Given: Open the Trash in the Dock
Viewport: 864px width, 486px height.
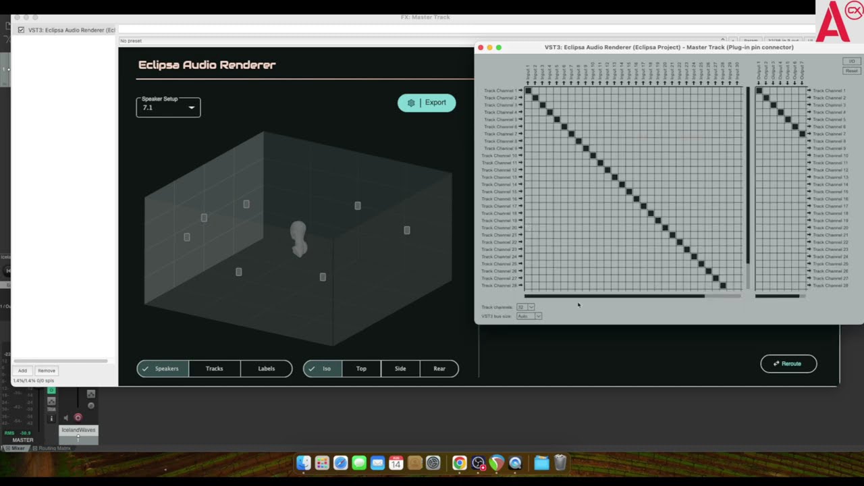Looking at the screenshot, I should click(x=560, y=463).
